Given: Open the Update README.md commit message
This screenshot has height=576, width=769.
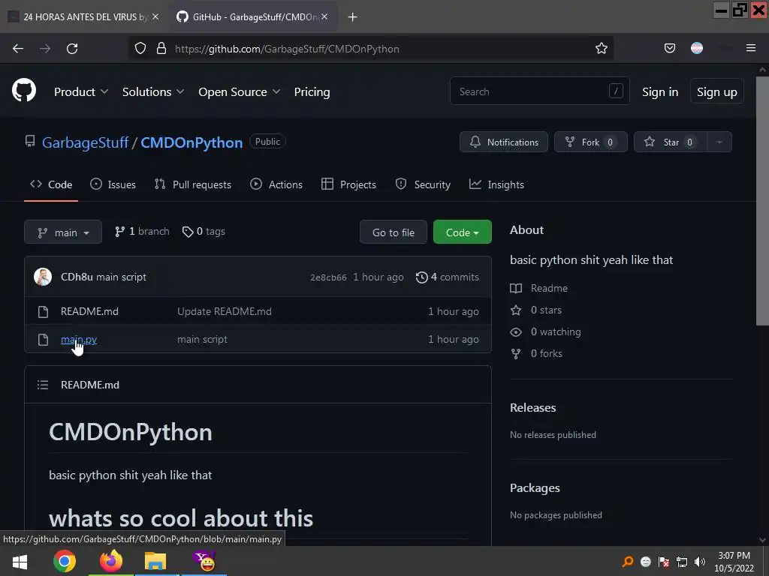Looking at the screenshot, I should click(224, 311).
